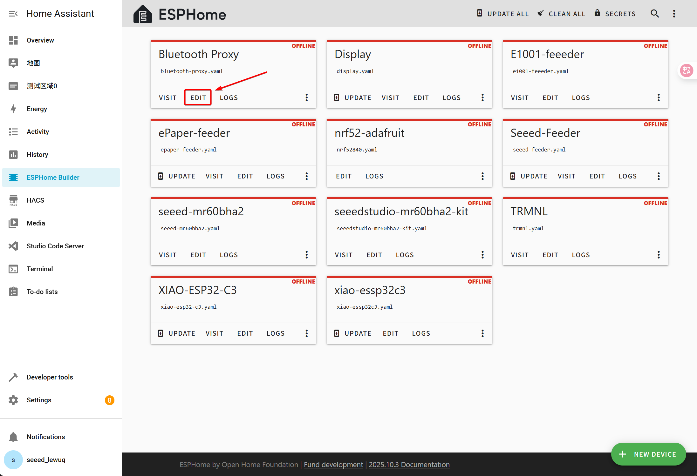Open HACS from the sidebar
Screen dimensions: 697x476
(x=35, y=200)
